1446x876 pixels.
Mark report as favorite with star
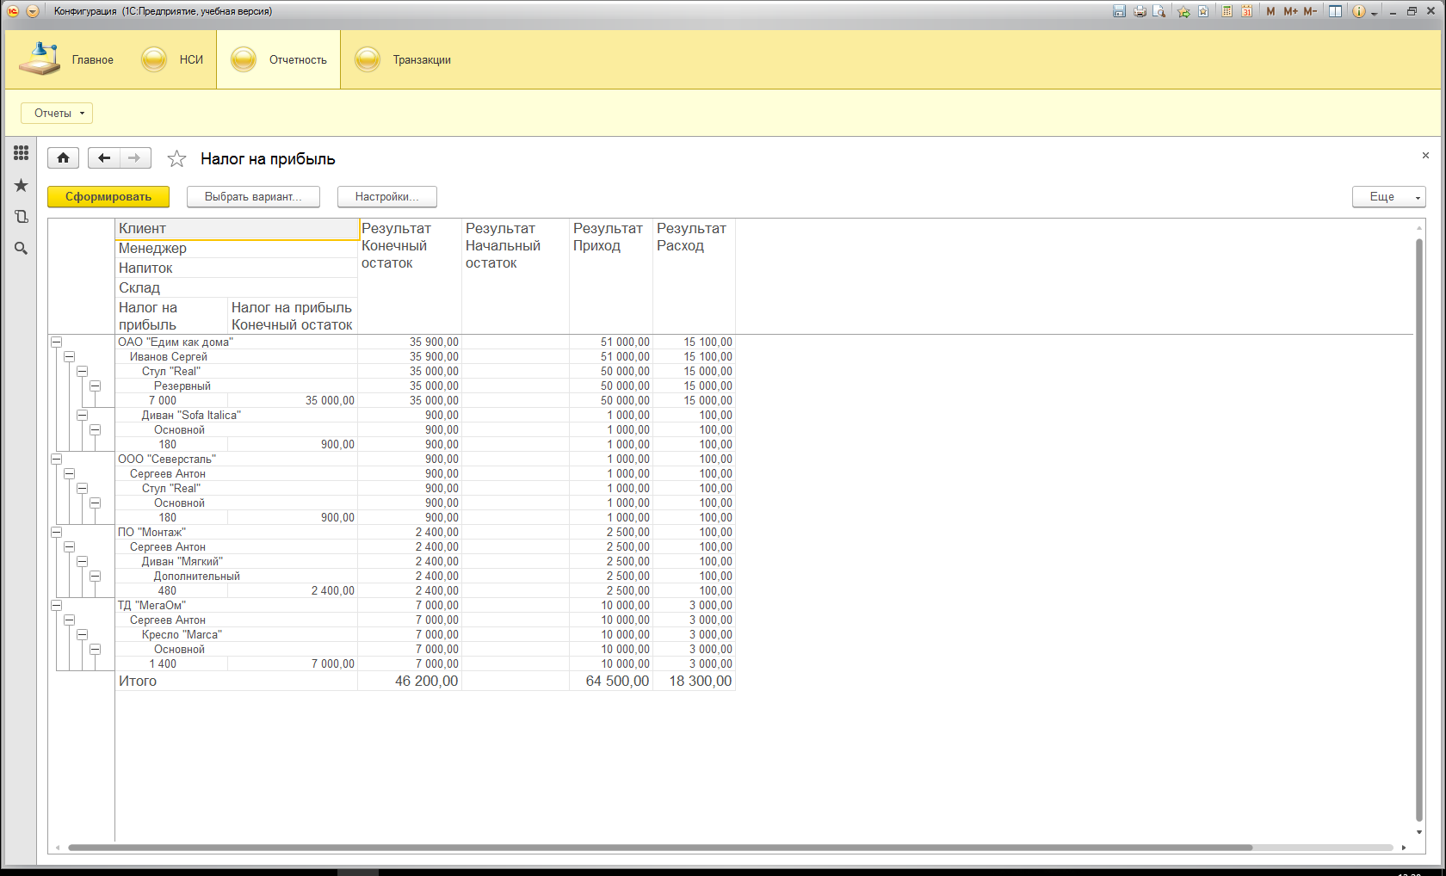[x=176, y=158]
